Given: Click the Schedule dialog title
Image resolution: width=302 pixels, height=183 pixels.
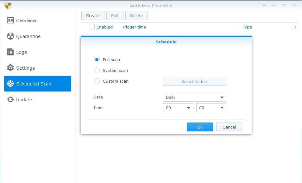Looking at the screenshot, I should (166, 42).
